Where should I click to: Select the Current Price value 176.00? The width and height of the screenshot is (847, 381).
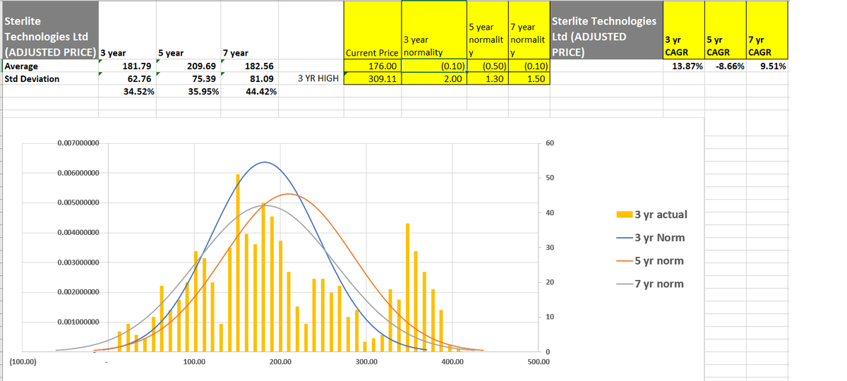(373, 66)
